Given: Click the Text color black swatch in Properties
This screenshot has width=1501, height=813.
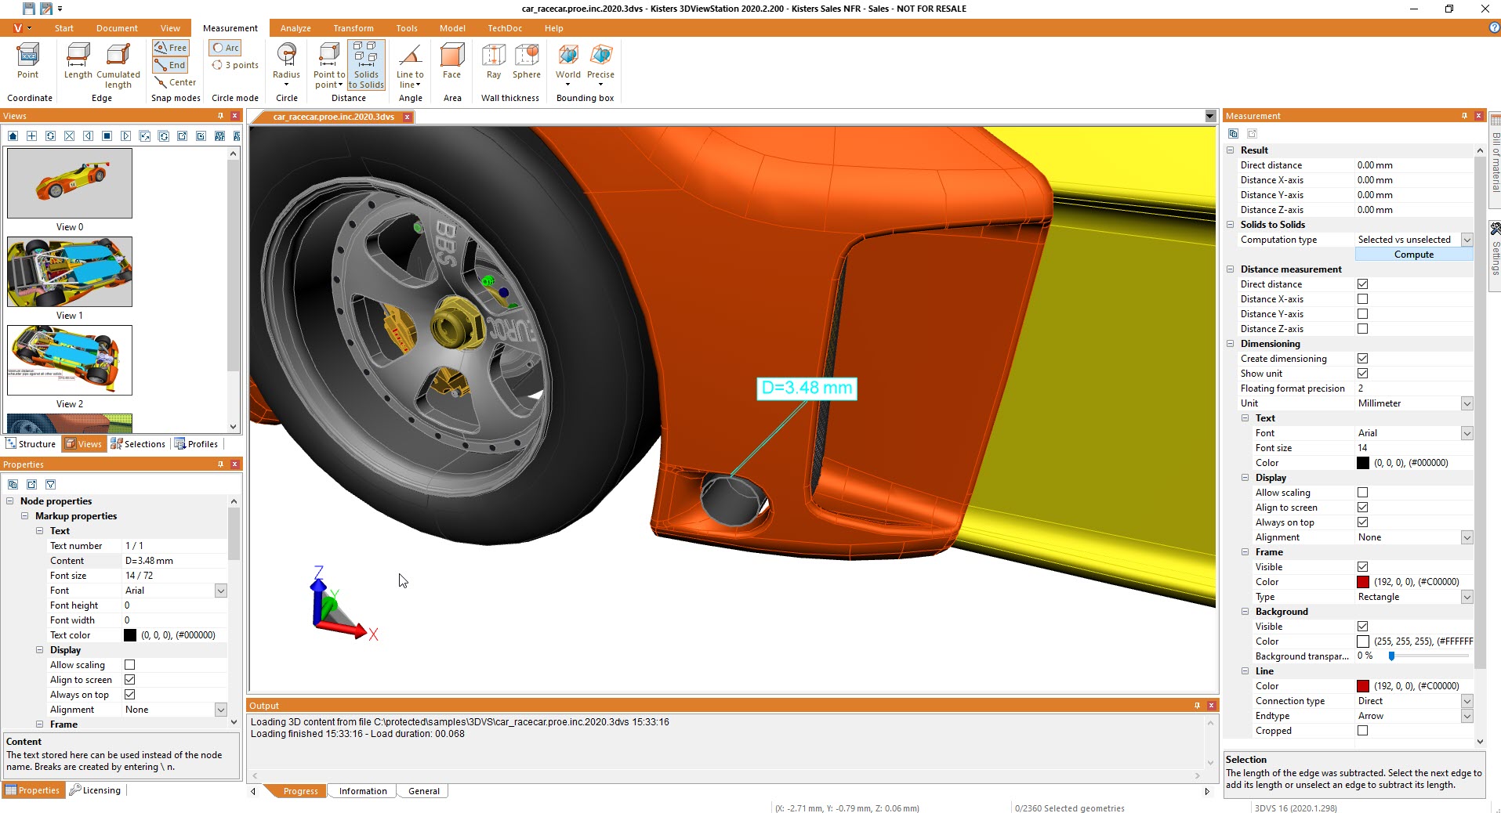Looking at the screenshot, I should [x=130, y=635].
